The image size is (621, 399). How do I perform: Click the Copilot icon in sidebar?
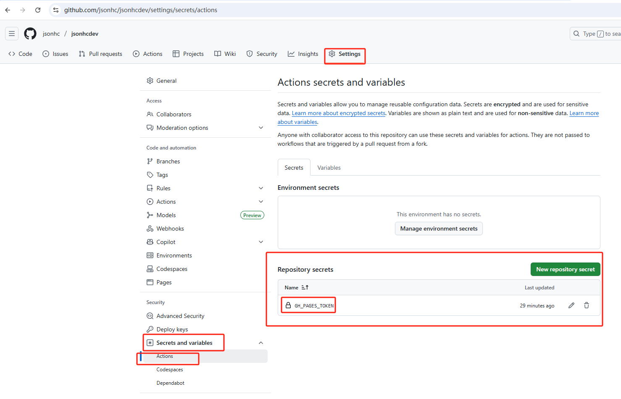[150, 242]
